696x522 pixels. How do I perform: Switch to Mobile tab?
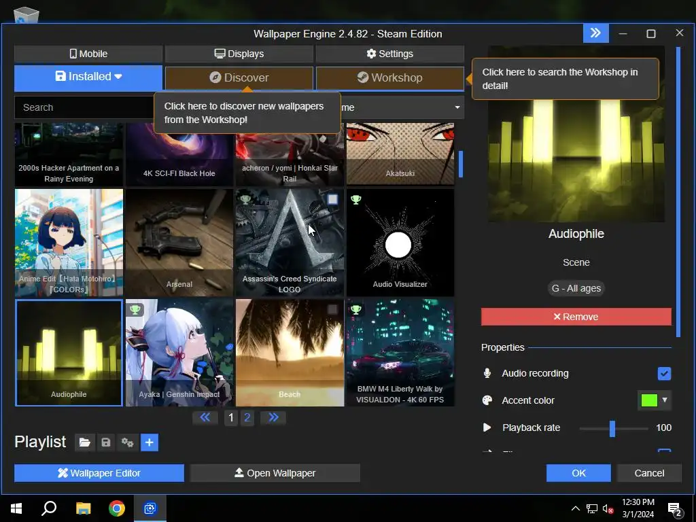click(88, 54)
